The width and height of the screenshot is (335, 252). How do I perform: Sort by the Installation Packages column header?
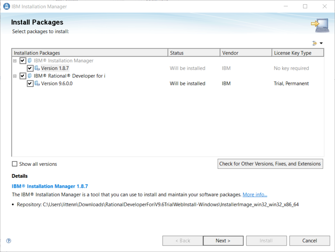point(90,53)
